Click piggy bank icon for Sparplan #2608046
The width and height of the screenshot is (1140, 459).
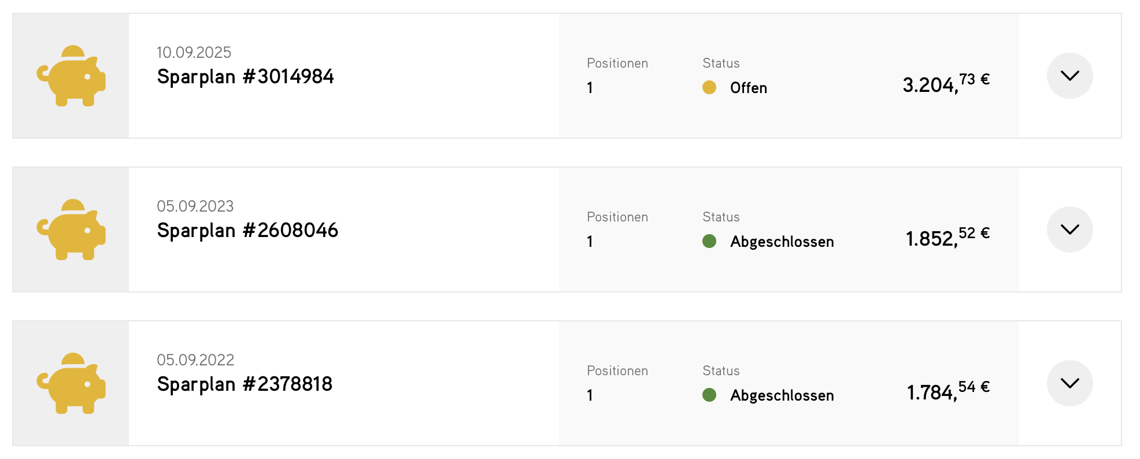(71, 229)
